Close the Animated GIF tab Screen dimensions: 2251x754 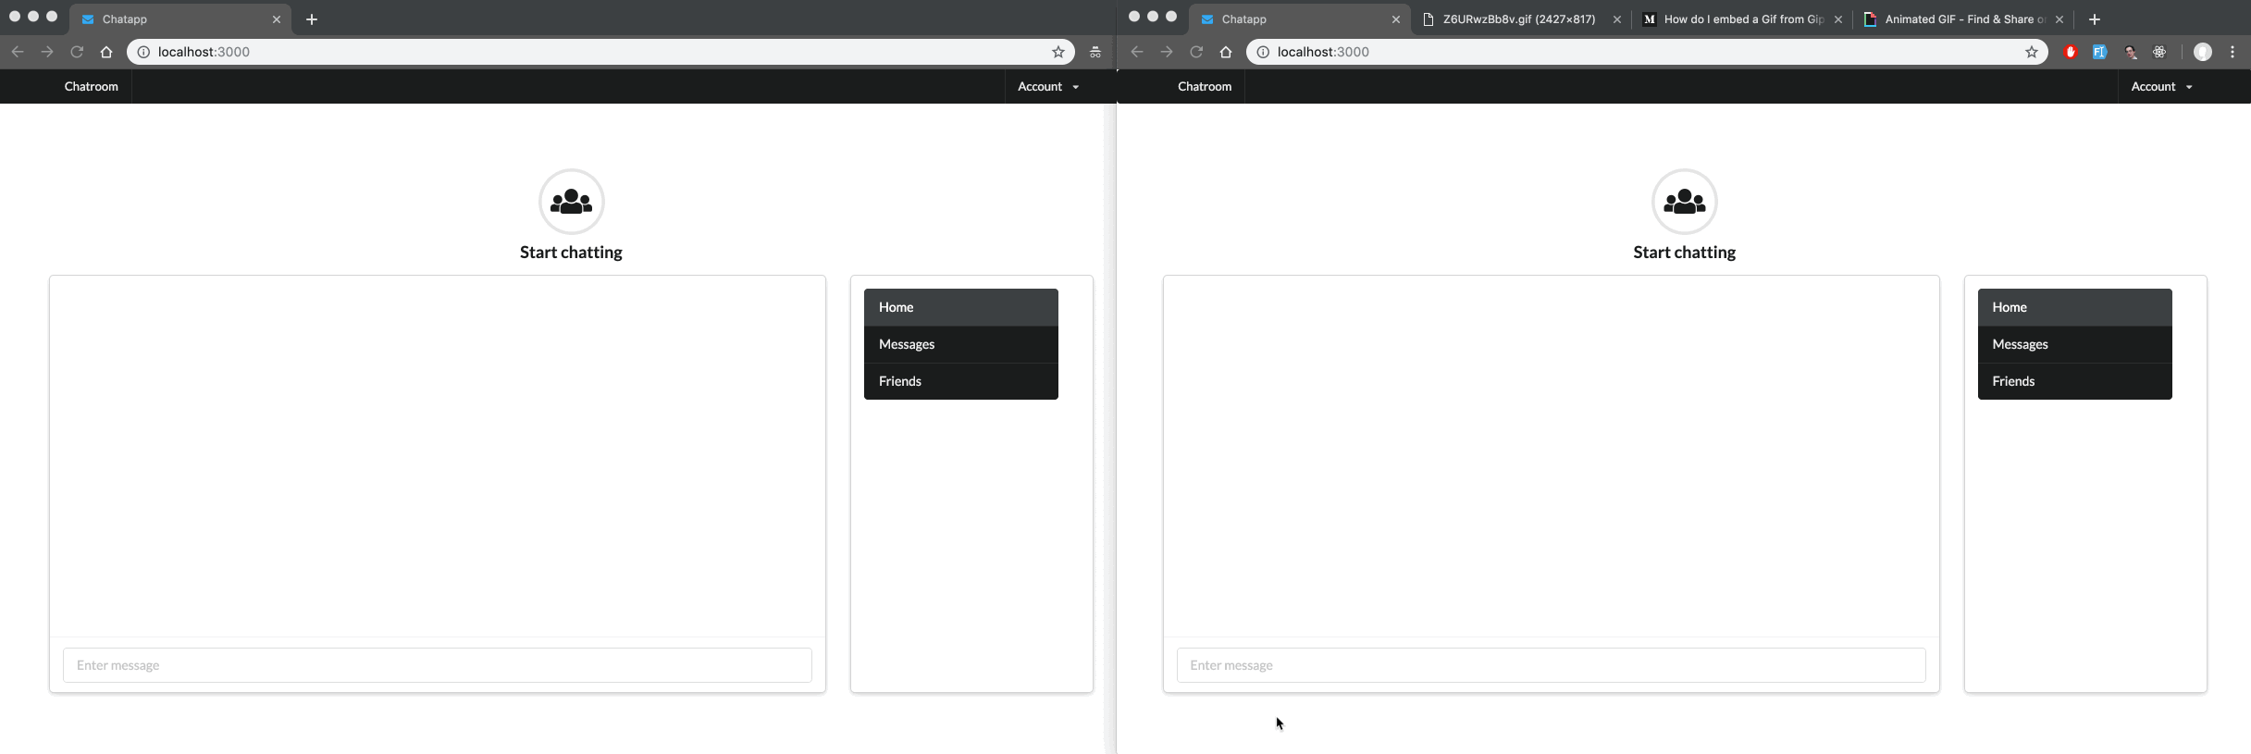[x=2059, y=19]
